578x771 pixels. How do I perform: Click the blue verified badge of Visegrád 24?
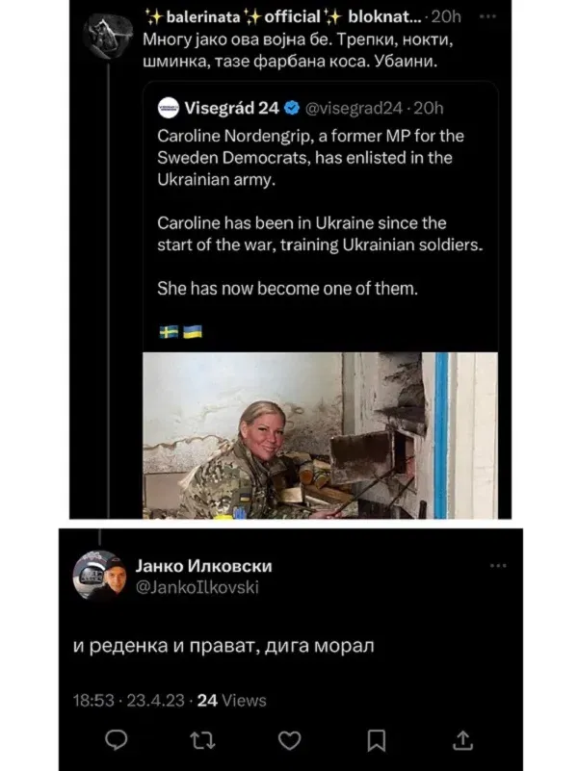292,108
